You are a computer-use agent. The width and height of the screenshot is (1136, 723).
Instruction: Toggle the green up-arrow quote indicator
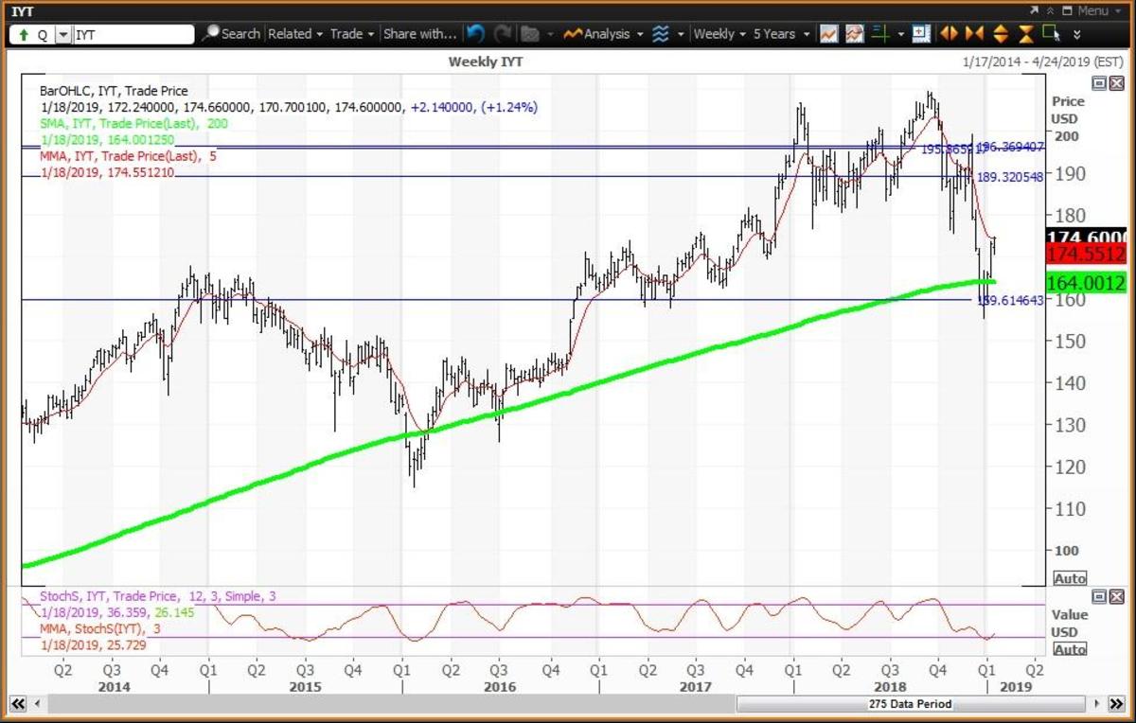pyautogui.click(x=24, y=35)
